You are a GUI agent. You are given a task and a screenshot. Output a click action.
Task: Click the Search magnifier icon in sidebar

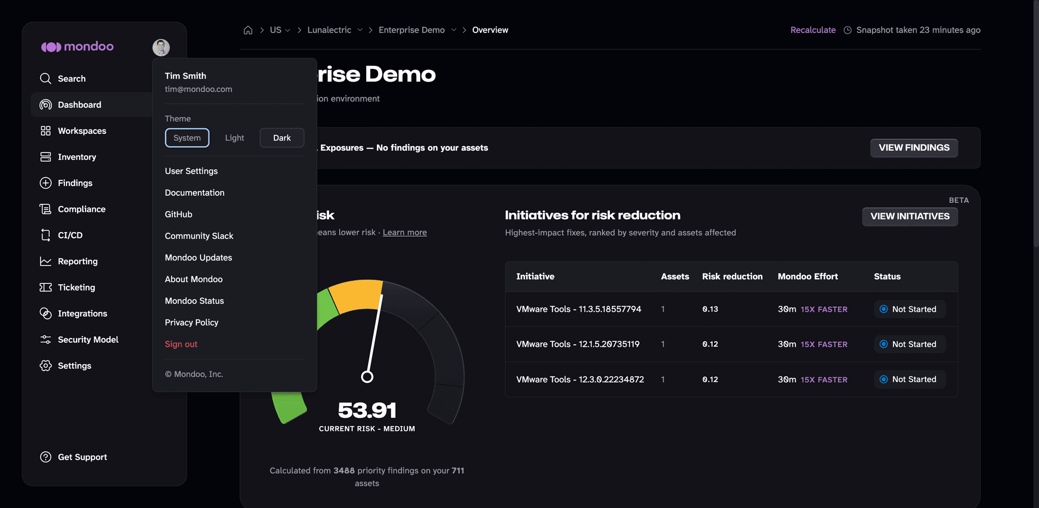point(46,79)
